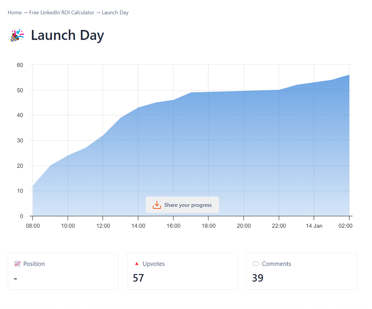Open Free LinkedIn ROI Calculator breadcrumb

62,13
